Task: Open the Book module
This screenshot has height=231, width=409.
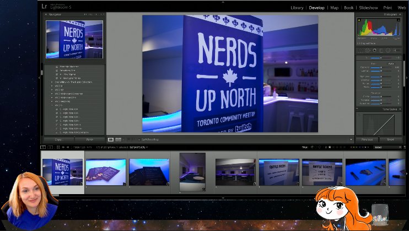Action: [348, 8]
